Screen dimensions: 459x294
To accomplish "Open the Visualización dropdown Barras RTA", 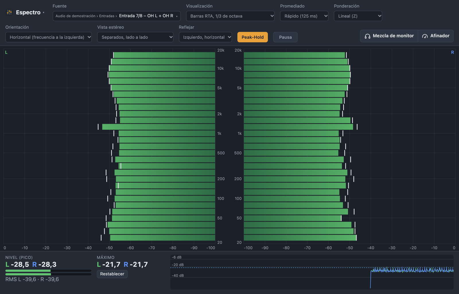I will [230, 16].
